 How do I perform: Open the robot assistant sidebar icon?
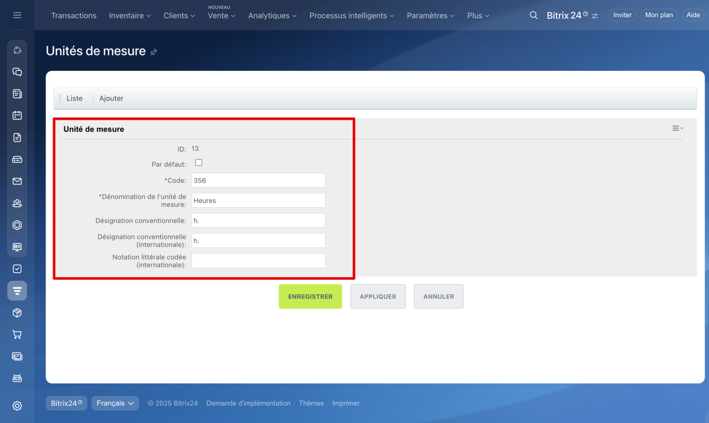pos(17,378)
